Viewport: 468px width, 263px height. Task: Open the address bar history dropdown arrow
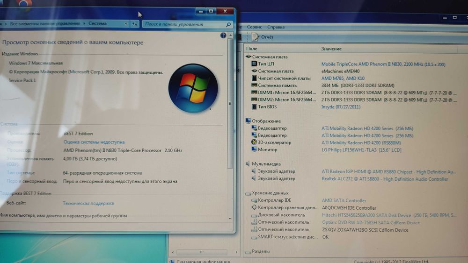click(126, 24)
